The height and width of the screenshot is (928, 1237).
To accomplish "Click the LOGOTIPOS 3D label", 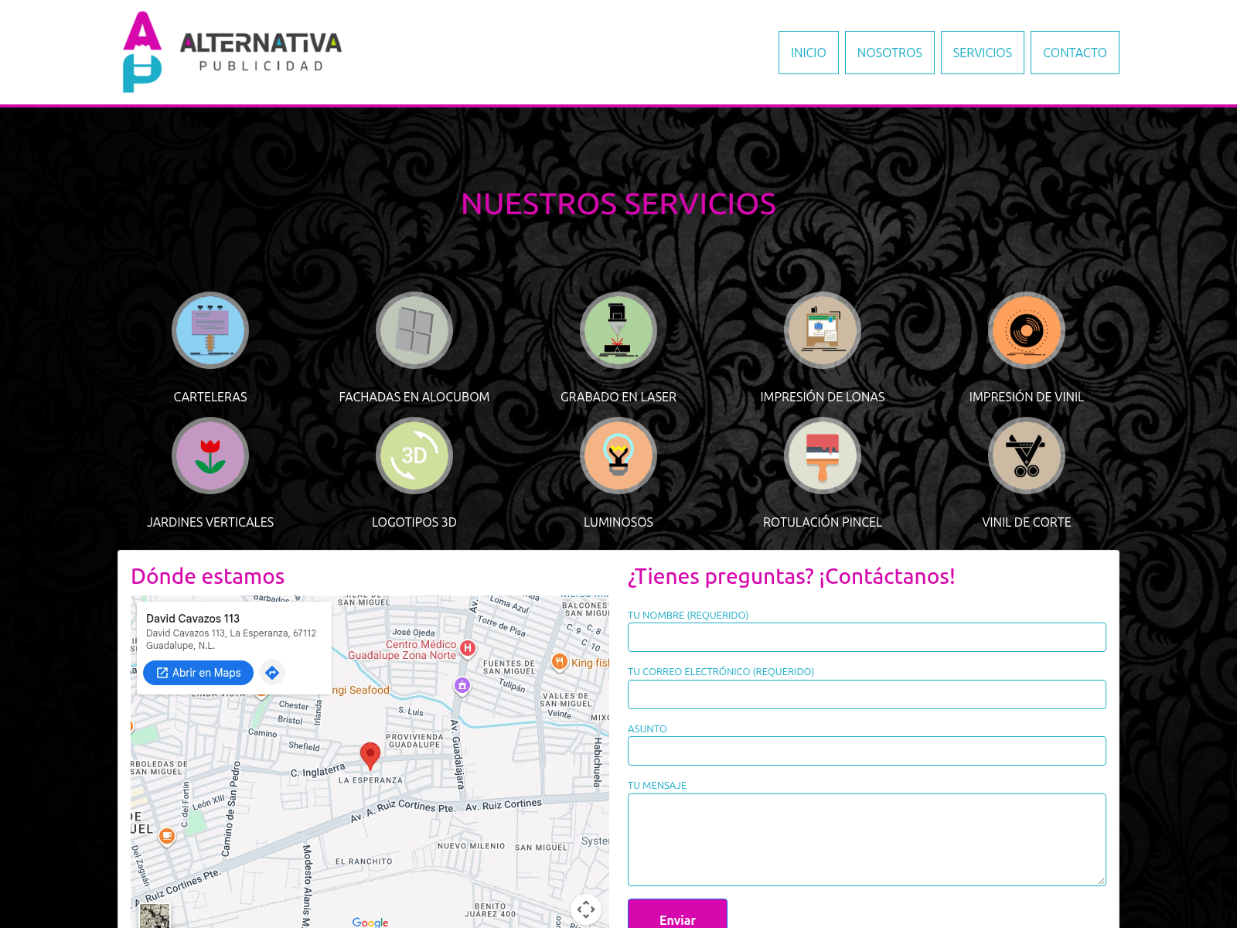I will tap(414, 522).
